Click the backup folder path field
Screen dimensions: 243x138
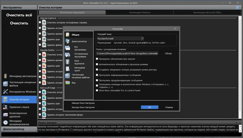tap(127, 53)
